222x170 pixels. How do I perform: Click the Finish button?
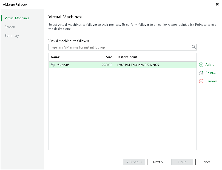coord(182,162)
